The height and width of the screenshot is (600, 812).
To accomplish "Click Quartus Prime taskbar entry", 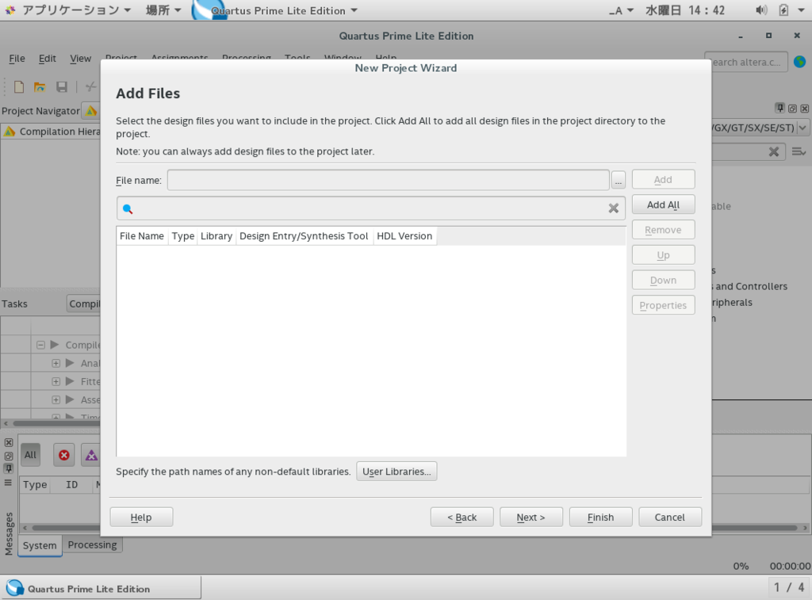I will click(101, 588).
